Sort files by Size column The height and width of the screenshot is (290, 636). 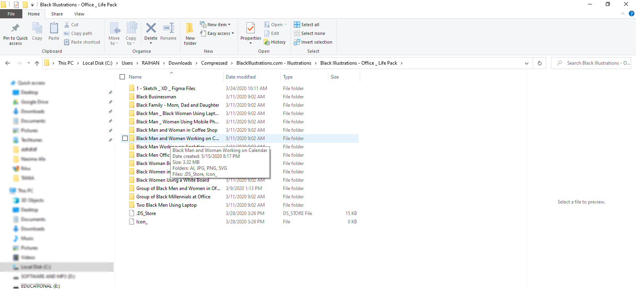pyautogui.click(x=344, y=77)
